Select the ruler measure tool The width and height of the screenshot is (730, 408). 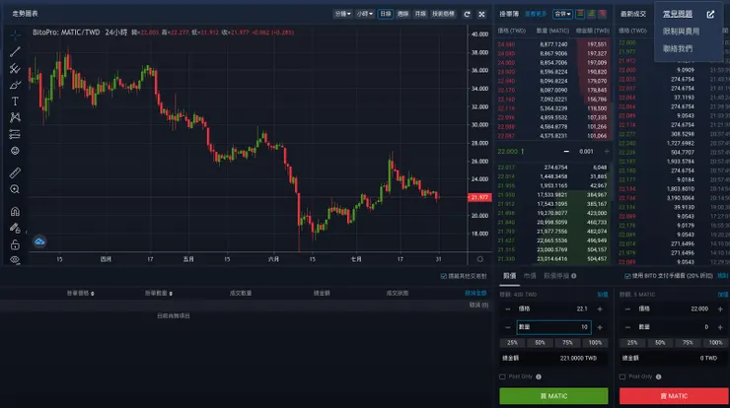15,172
